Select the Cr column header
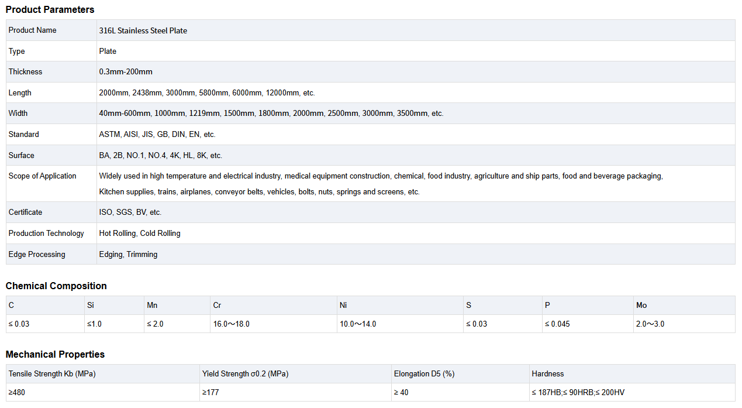The image size is (742, 408). tap(218, 306)
